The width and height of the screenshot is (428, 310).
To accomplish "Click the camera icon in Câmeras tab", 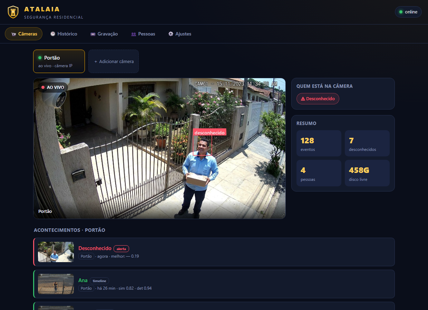I will (x=13, y=34).
